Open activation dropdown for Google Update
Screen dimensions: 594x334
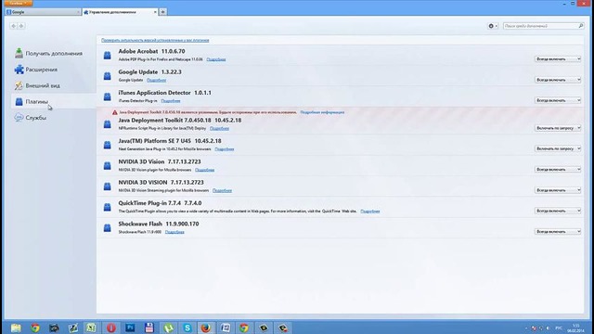558,80
